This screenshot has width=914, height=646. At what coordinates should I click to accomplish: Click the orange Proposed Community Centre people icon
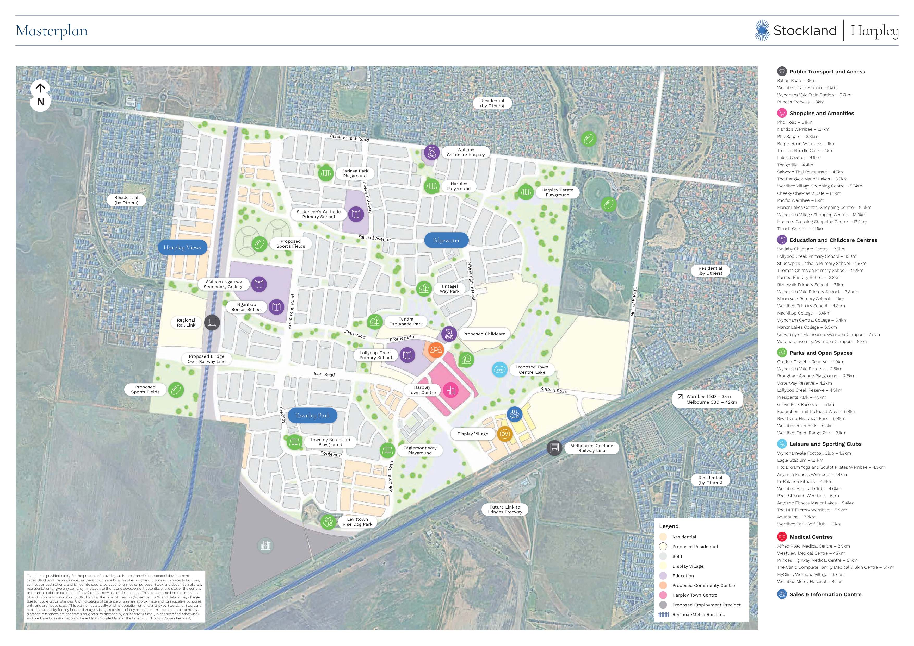(436, 350)
